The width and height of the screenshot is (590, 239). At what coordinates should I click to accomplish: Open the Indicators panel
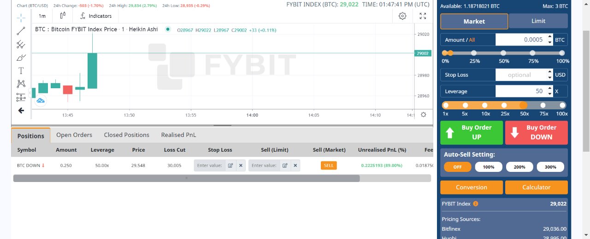tap(95, 16)
